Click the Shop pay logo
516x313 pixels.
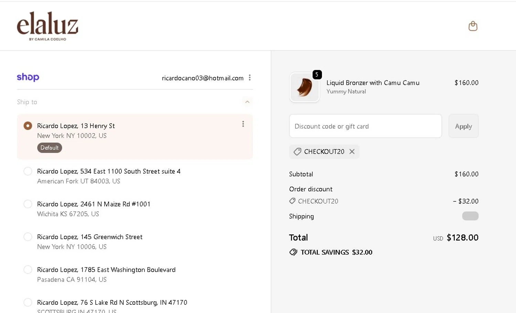(x=28, y=77)
